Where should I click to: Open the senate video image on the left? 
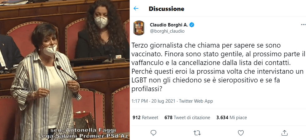coord(65,70)
